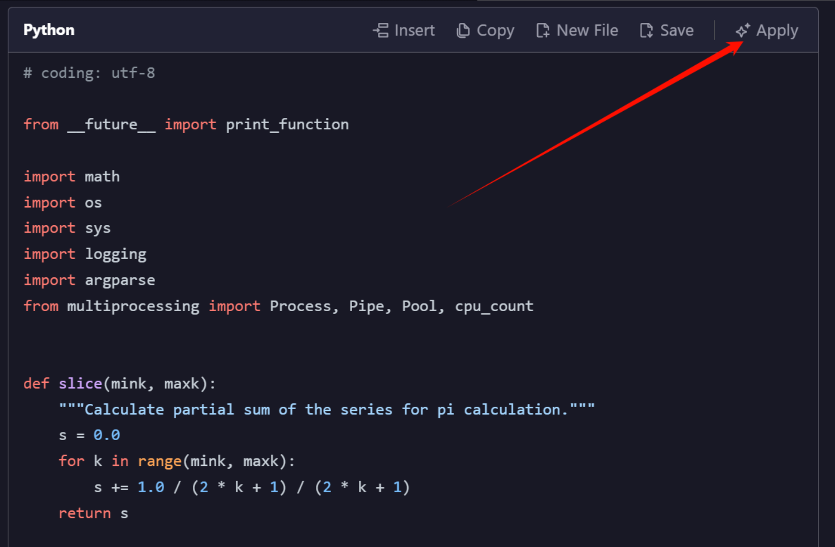This screenshot has width=835, height=547.
Task: Click the Save file icon
Action: (646, 31)
